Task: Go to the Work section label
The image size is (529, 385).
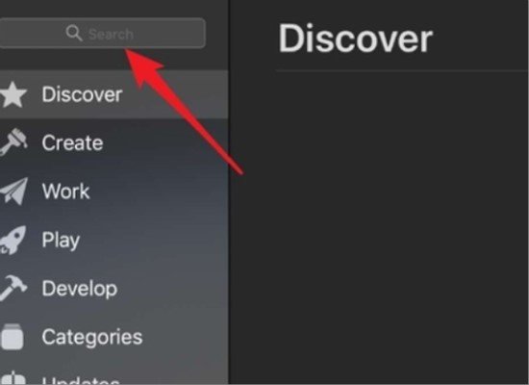Action: point(65,192)
